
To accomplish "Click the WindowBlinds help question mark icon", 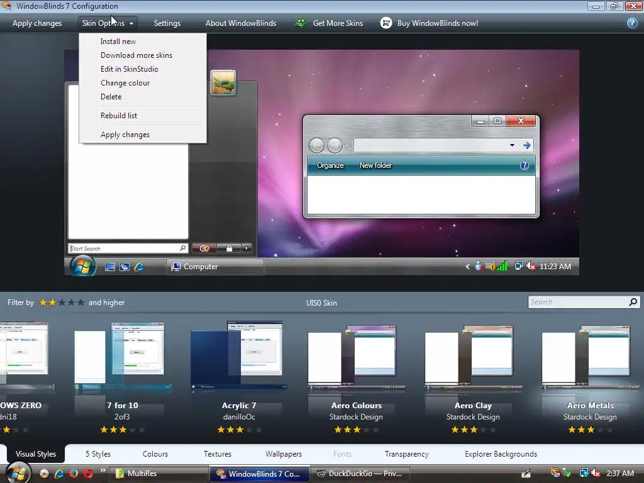I will [632, 23].
